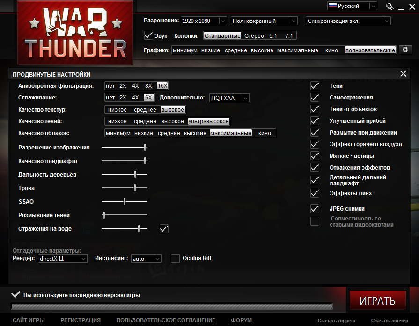Toggle Улучшенный прибой checkbox

pos(315,121)
